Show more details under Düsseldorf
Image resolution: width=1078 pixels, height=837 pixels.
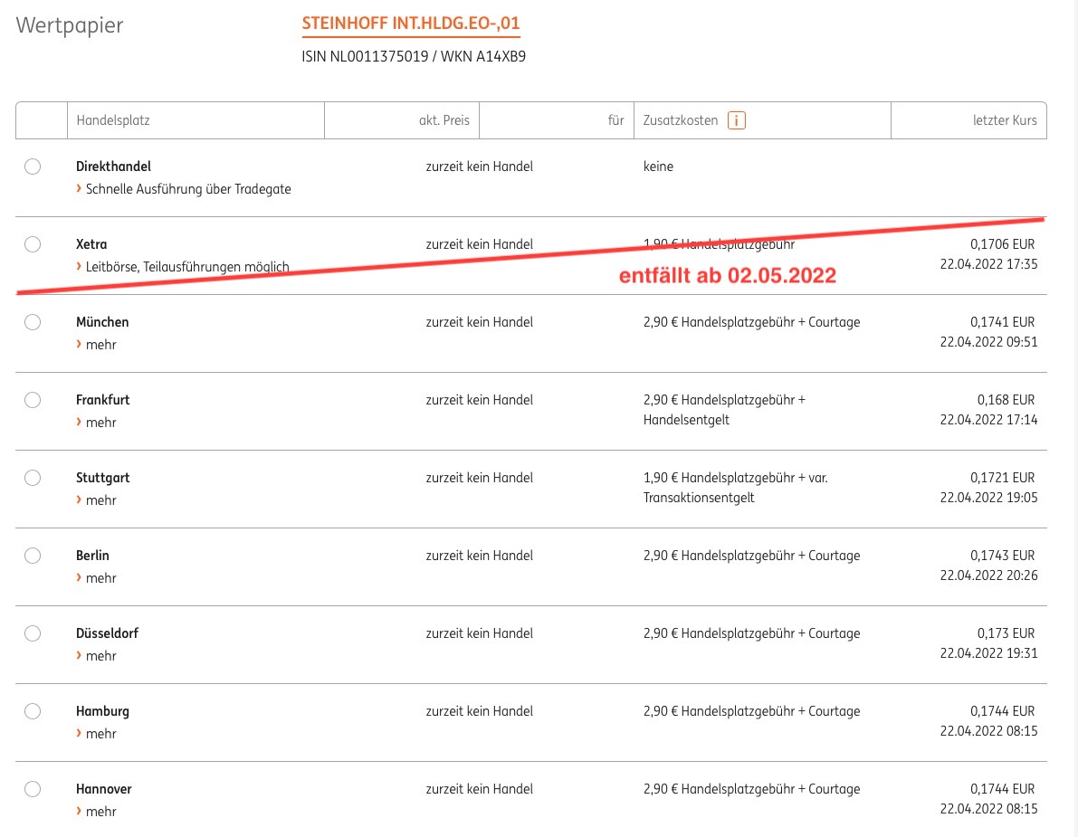[x=100, y=656]
